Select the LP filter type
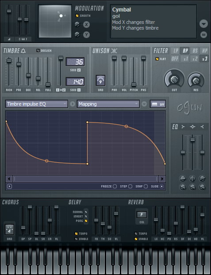211x275 pixels. click(x=176, y=51)
